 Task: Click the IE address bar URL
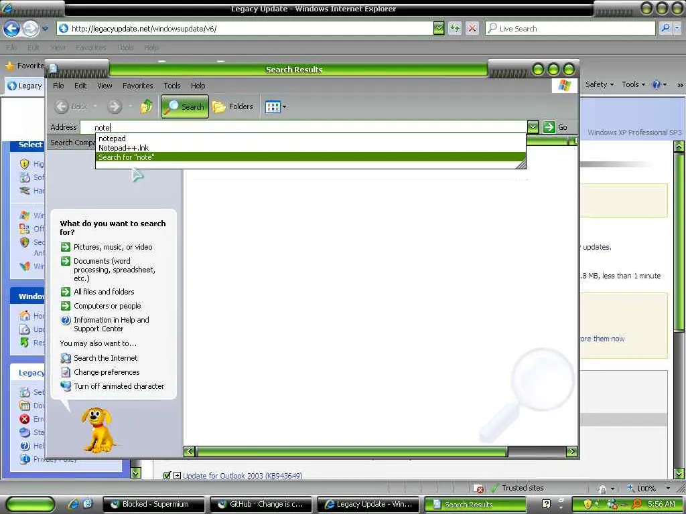144,29
